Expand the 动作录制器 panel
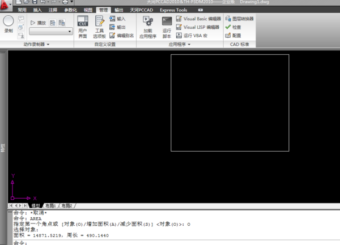Screen dimensions: 340x245 pos(36,44)
